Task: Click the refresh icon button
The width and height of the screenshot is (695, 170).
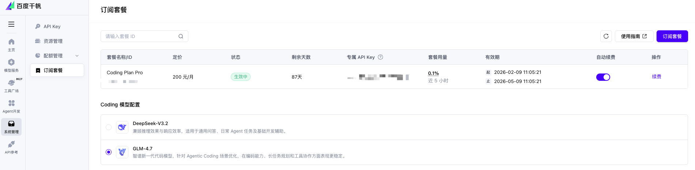Action: 606,36
